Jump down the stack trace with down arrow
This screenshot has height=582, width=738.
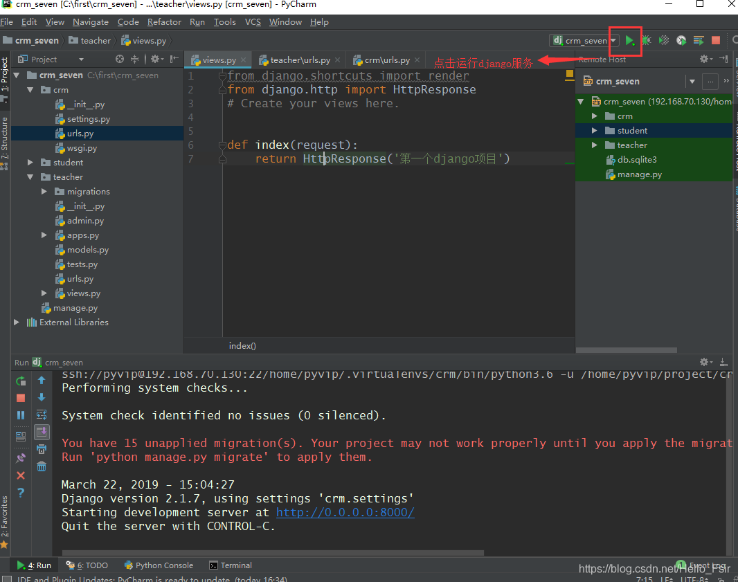pyautogui.click(x=42, y=397)
